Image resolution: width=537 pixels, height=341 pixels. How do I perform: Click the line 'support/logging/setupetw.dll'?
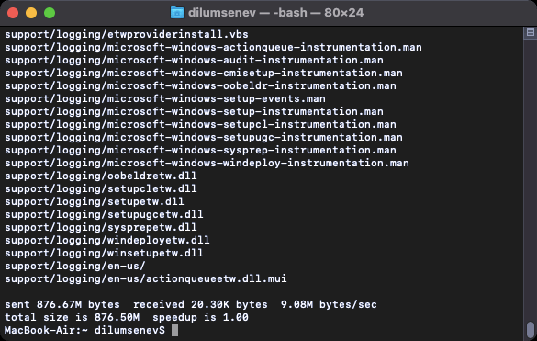95,201
